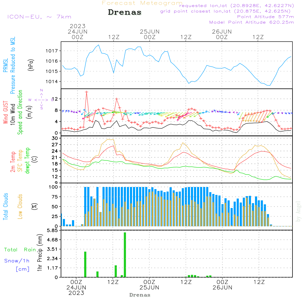
Task: Select the 1016 pressure axis value
Action: click(52, 61)
